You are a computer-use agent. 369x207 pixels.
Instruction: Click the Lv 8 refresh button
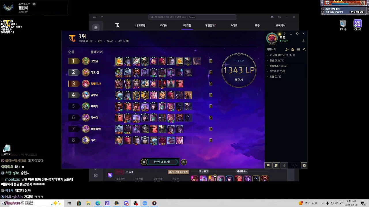click(x=129, y=172)
